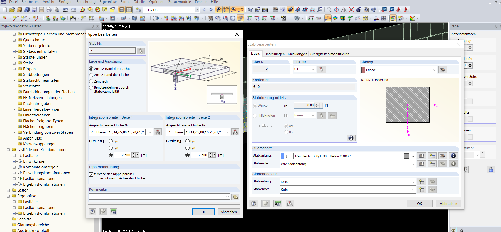Open the Linie Nr. 64 dropdown

pyautogui.click(x=313, y=69)
